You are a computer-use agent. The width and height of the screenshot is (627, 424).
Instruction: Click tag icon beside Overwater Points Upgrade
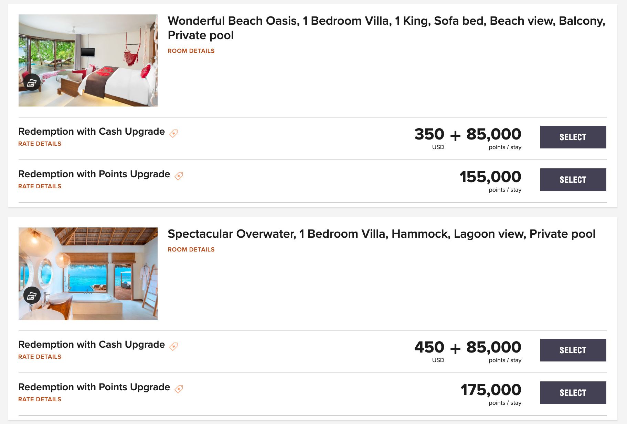pyautogui.click(x=179, y=389)
